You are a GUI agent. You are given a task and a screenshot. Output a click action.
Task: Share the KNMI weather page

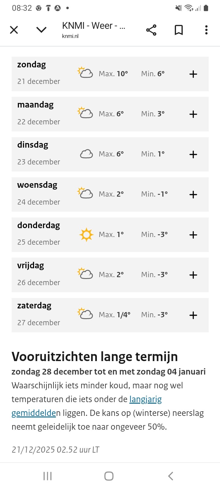click(151, 30)
